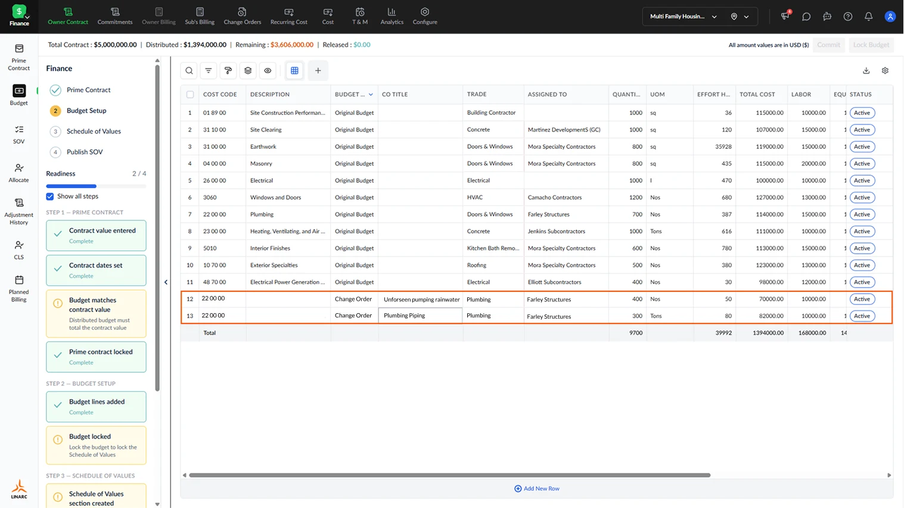Select the grid view icon
The height and width of the screenshot is (508, 904).
(x=294, y=70)
